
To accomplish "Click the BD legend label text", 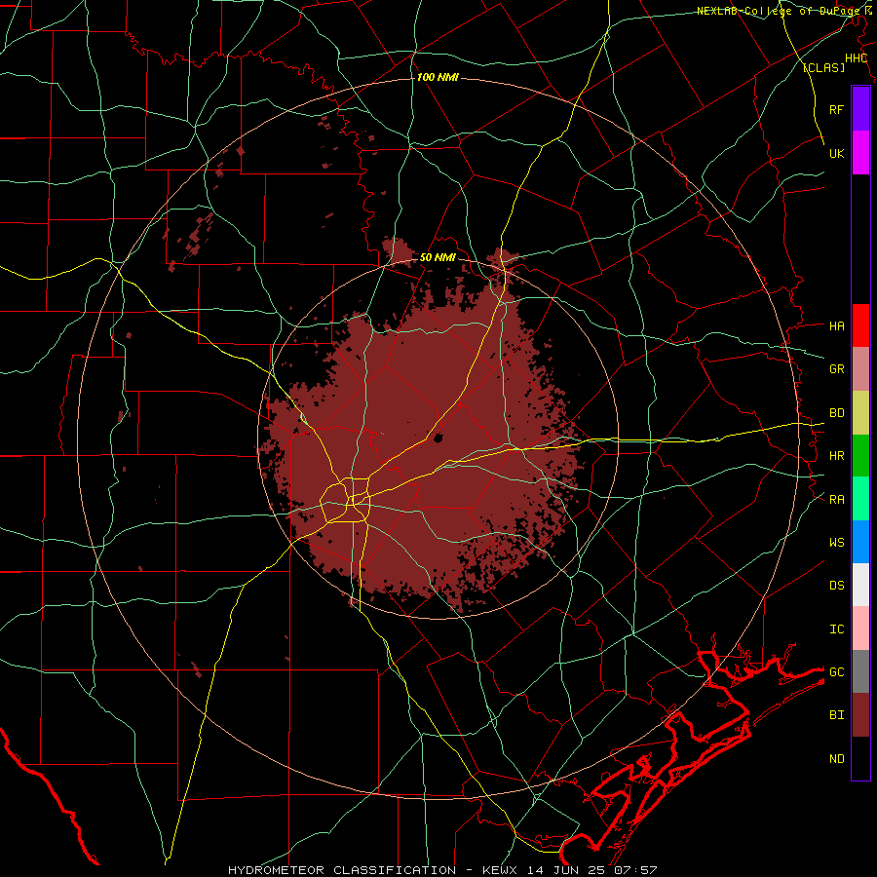I will click(x=836, y=413).
